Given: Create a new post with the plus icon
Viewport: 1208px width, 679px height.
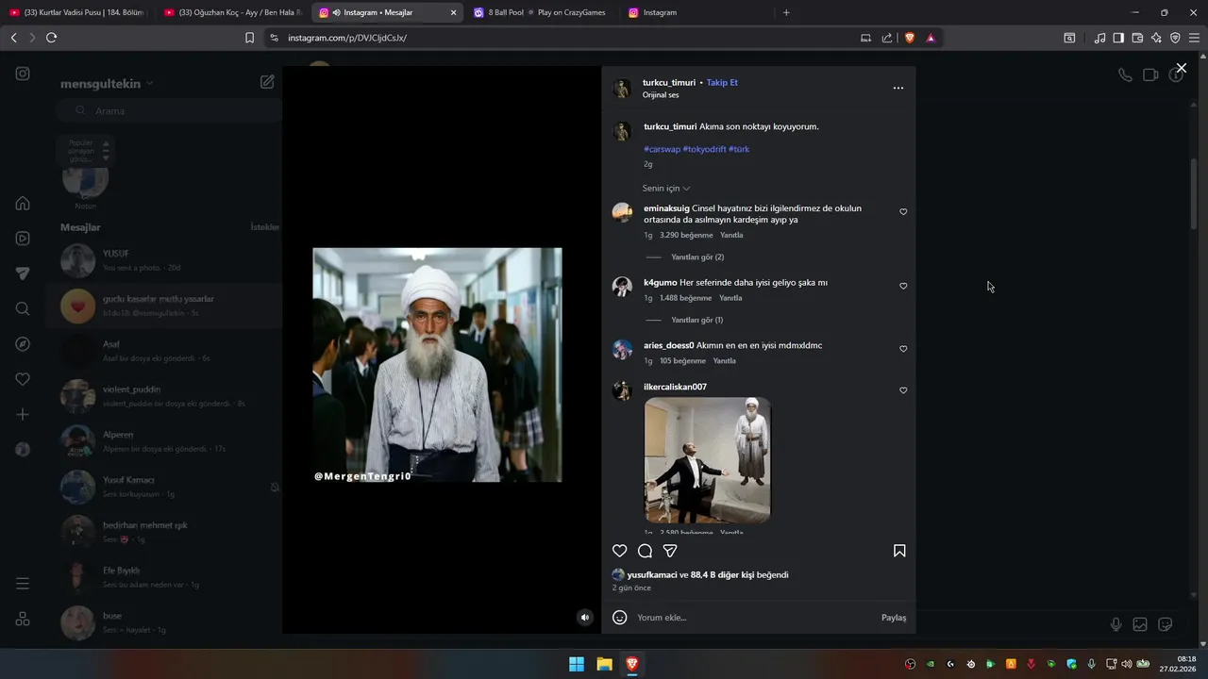Looking at the screenshot, I should click(x=23, y=415).
